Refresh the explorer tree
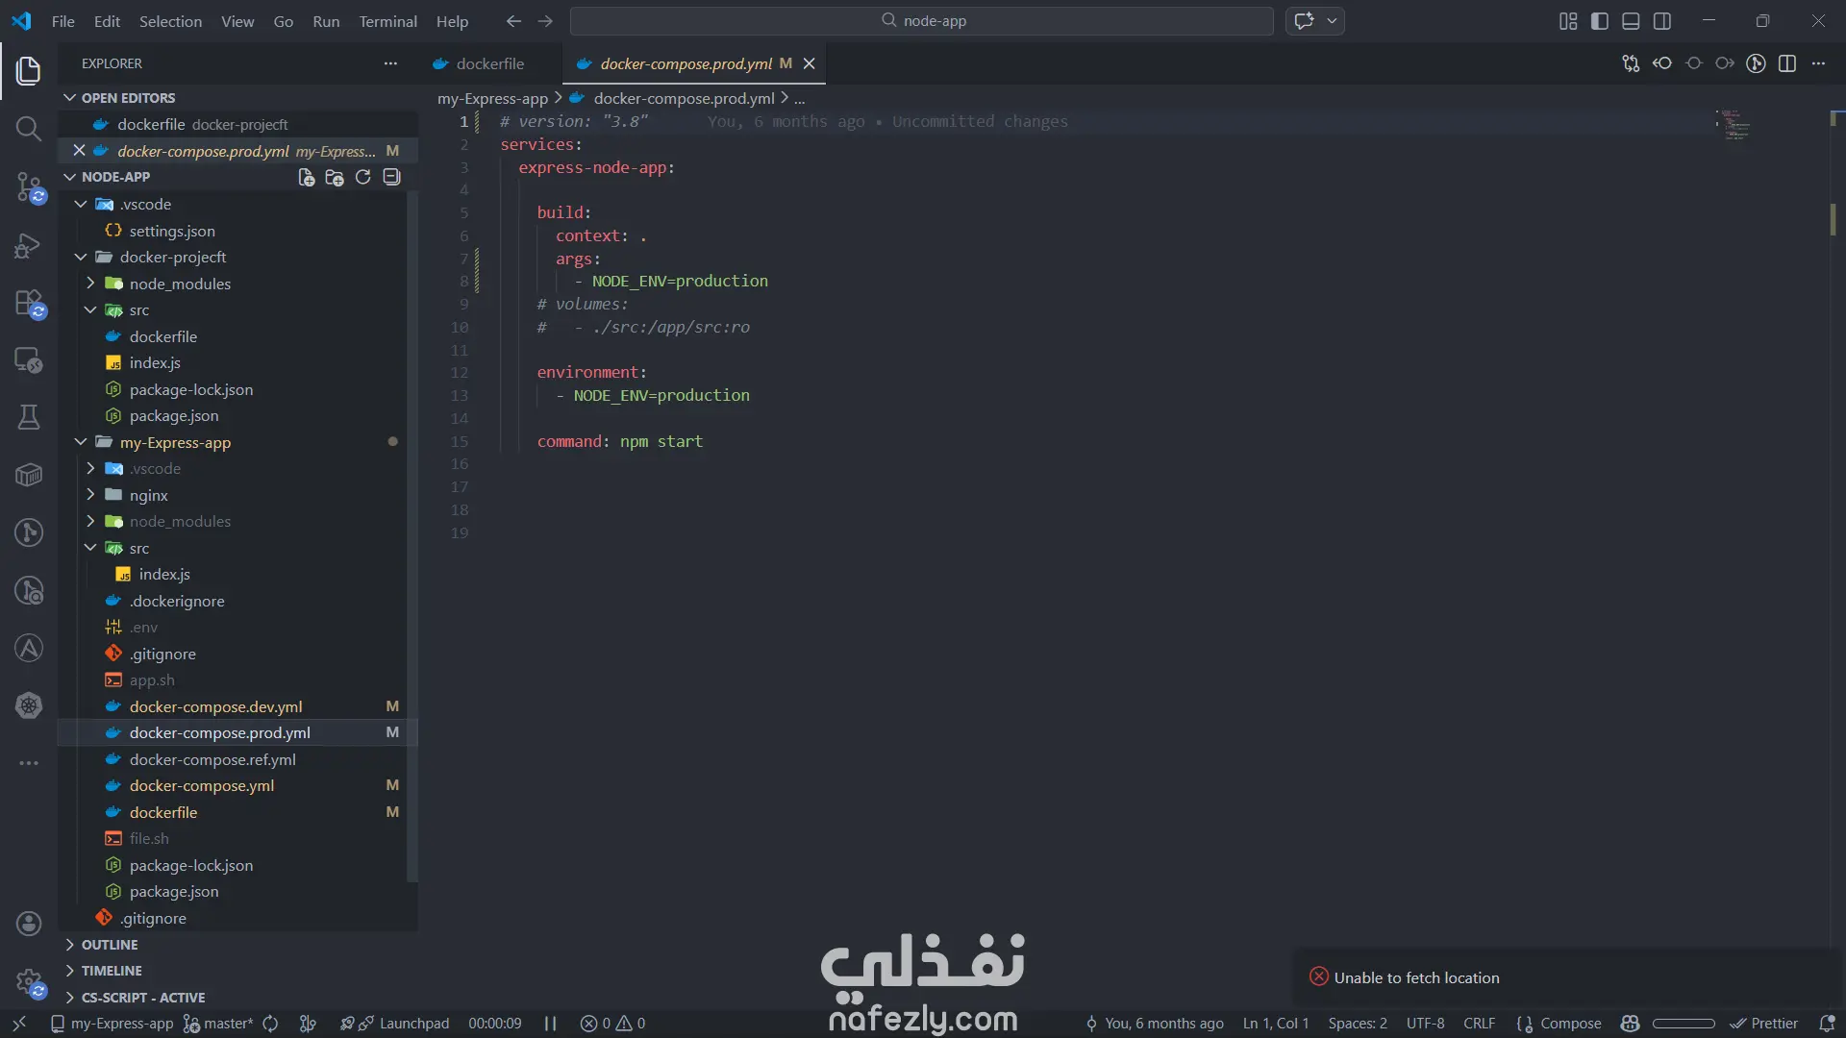1846x1038 pixels. point(362,177)
